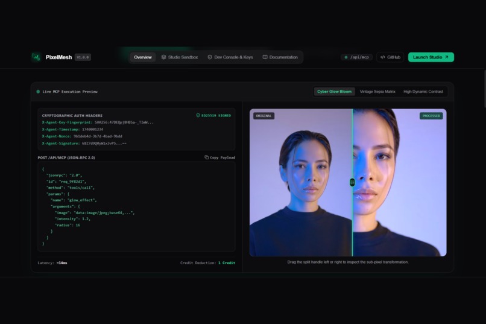This screenshot has width=486, height=324.
Task: Select the Vintage Sepia Matrix filter
Action: point(377,92)
